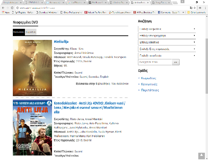Image resolution: width=208 pixels, height=160 pixels.
Task: Show hidden bookmarks with the chevron
Action: 183,12
